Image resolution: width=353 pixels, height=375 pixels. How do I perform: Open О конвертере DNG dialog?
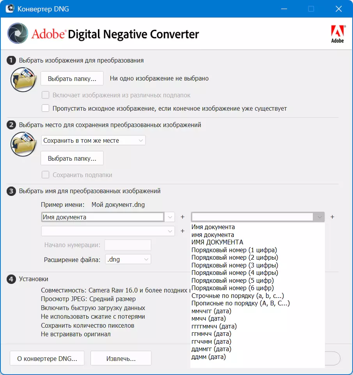(47, 358)
